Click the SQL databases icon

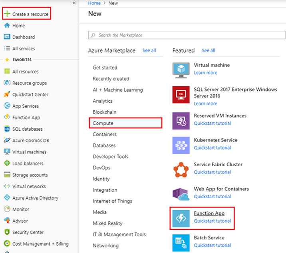pyautogui.click(x=7, y=129)
